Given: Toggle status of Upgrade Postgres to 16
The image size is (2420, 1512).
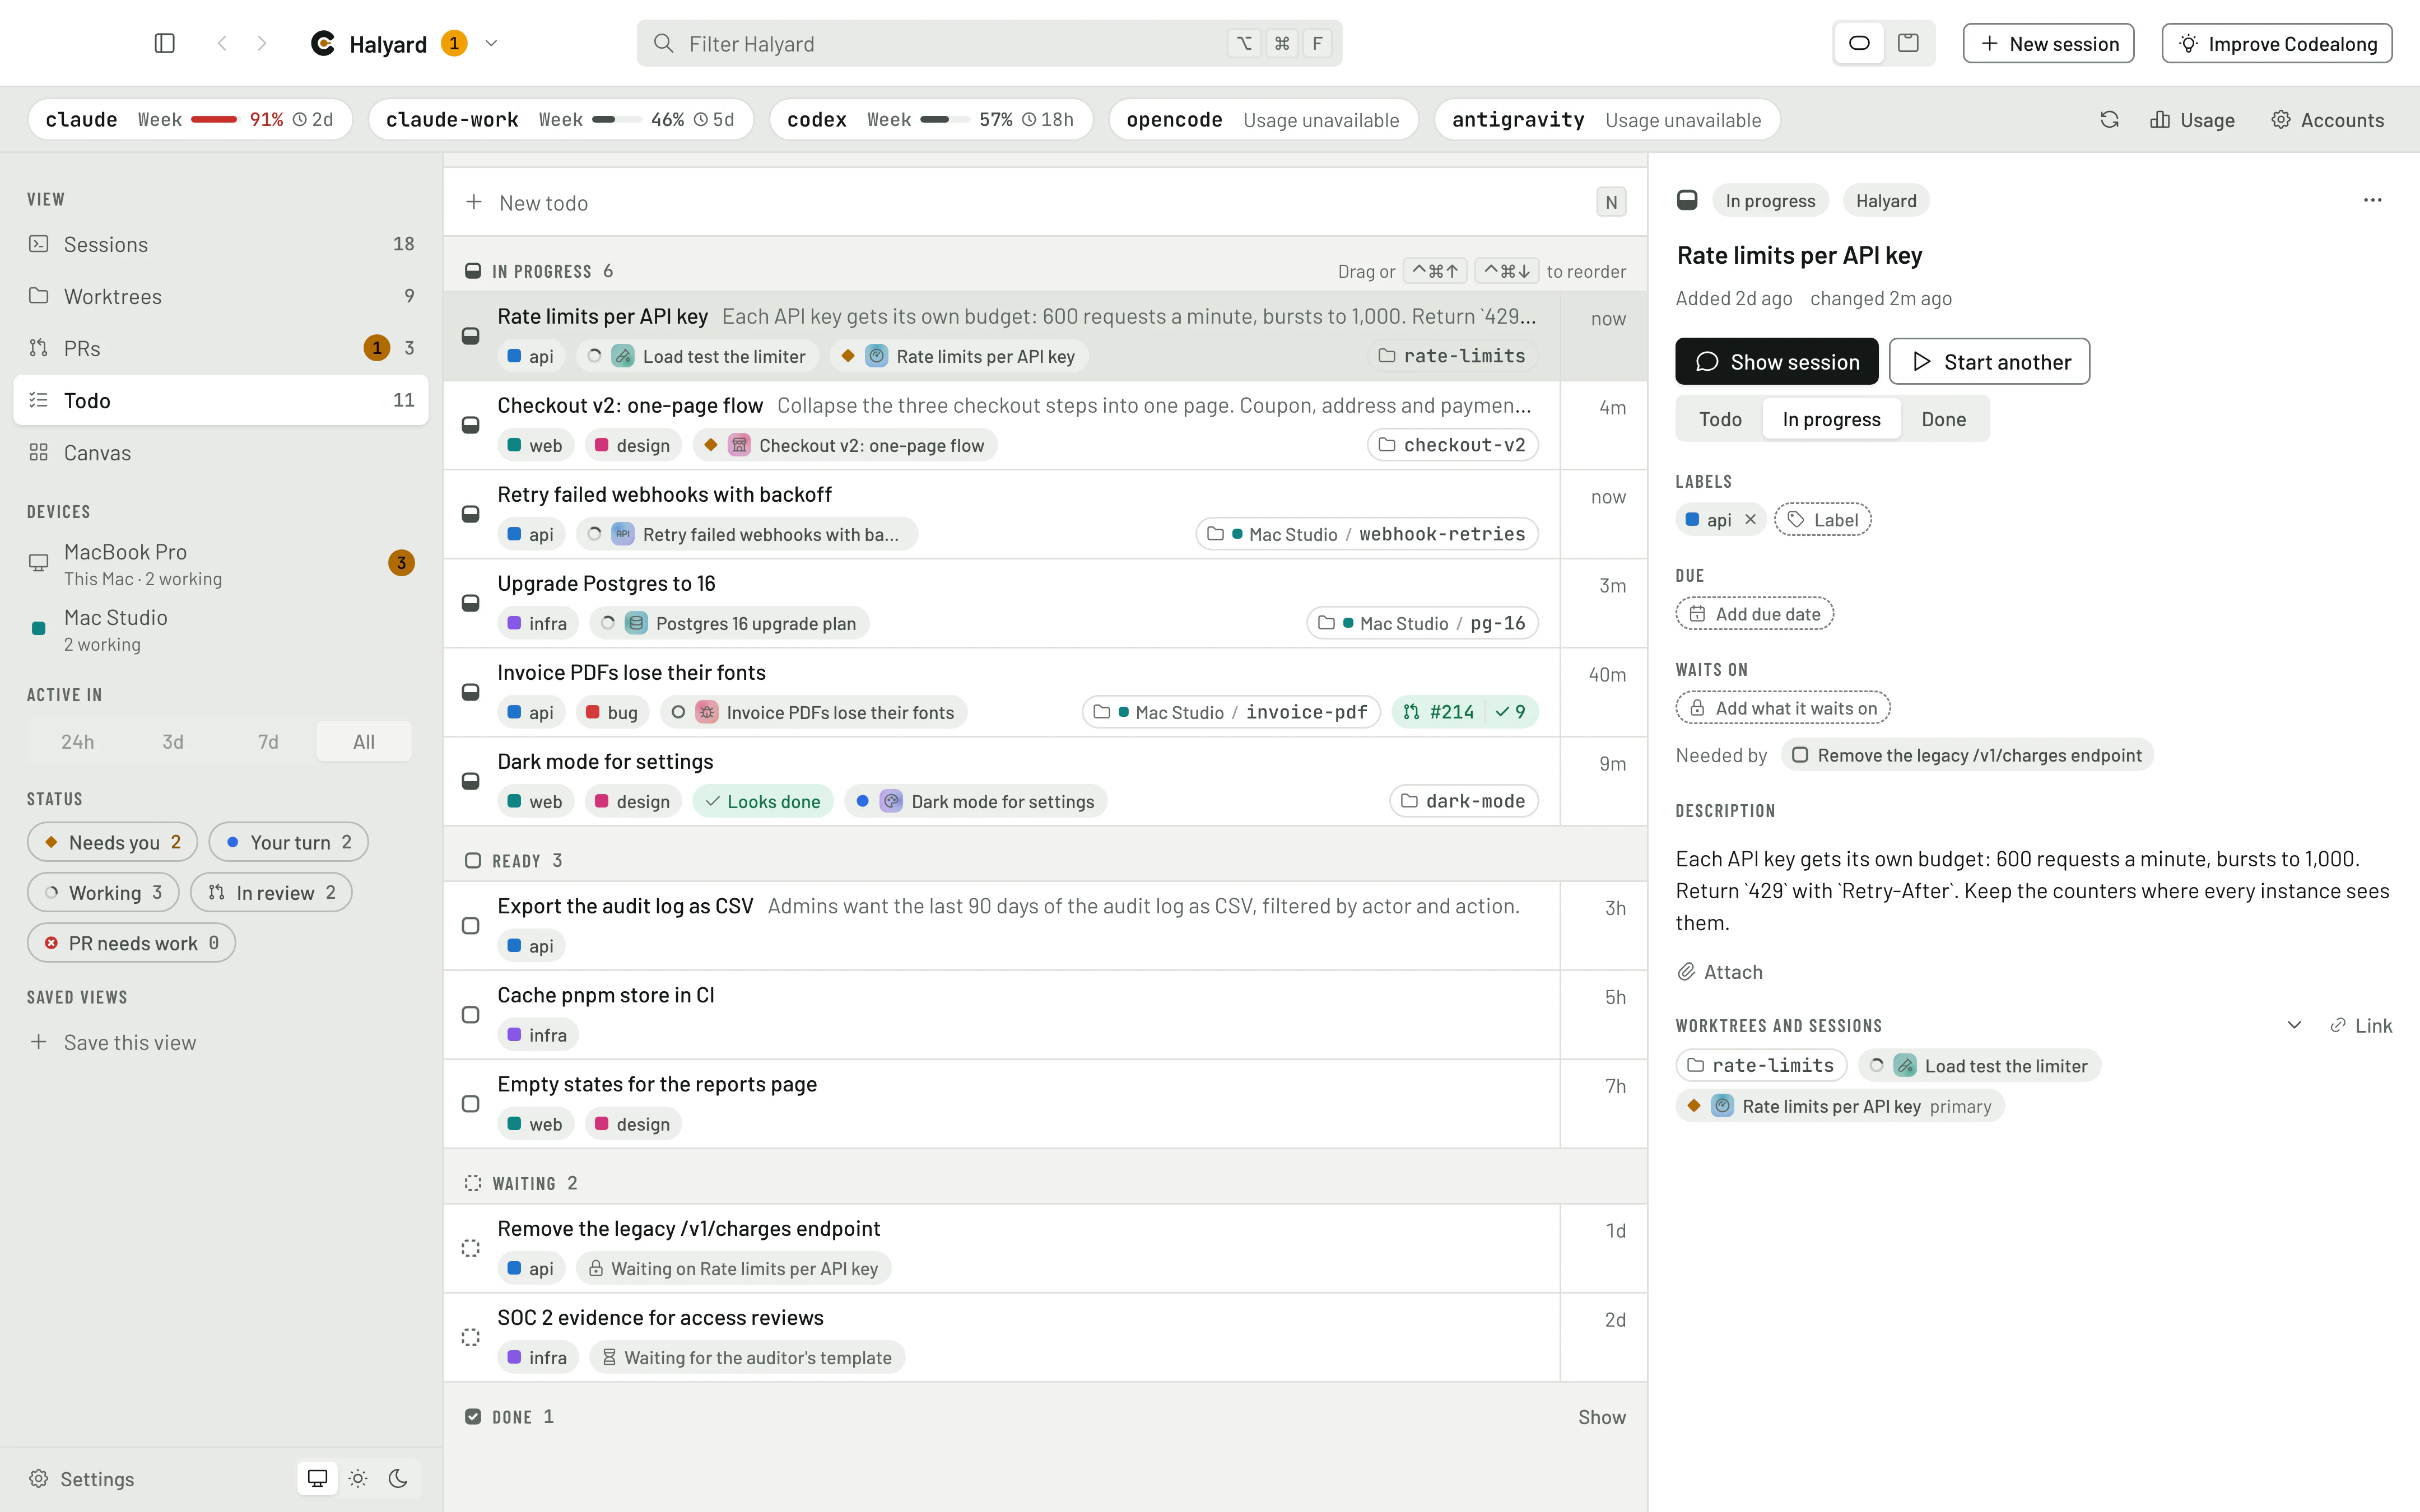Looking at the screenshot, I should pos(470,603).
